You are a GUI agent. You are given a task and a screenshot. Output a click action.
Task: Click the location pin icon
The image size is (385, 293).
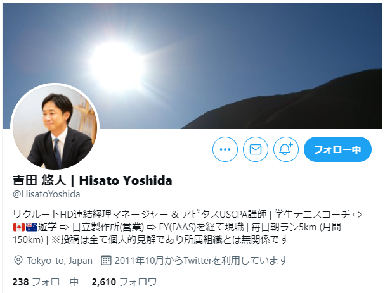click(x=18, y=260)
